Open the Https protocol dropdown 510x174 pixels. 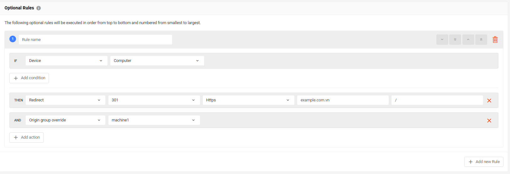[x=248, y=100]
